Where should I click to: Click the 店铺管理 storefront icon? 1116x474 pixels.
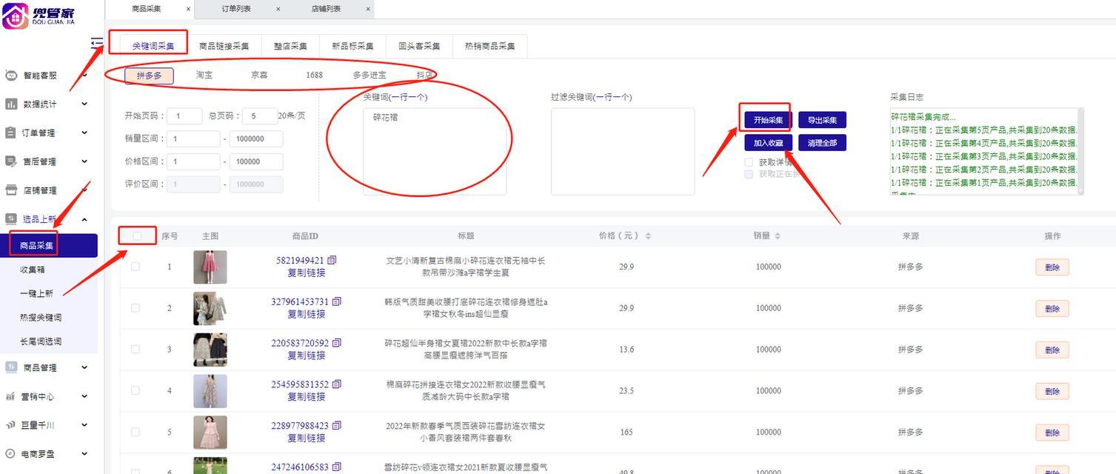pos(11,190)
